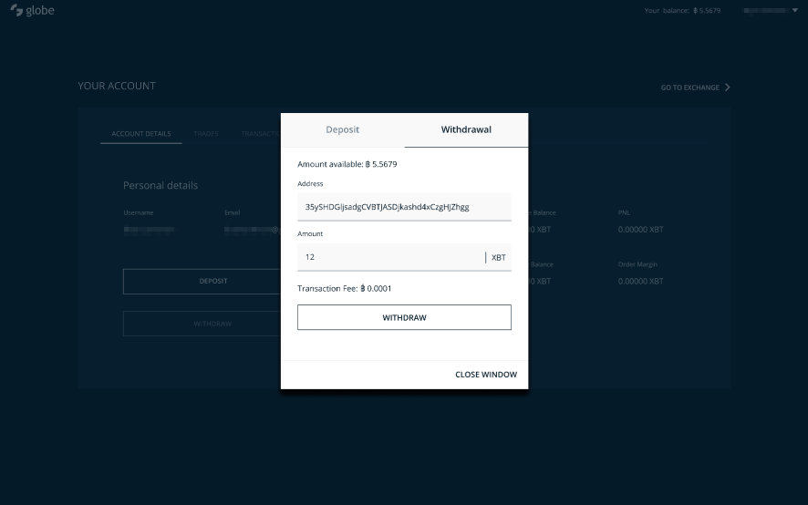Click the Order Margin value 0.00000 XBT
Viewport: 808px width, 505px height.
(x=640, y=282)
